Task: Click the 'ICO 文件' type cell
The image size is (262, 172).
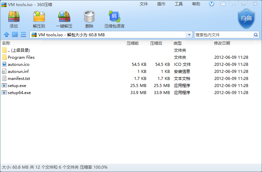Action: click(182, 64)
